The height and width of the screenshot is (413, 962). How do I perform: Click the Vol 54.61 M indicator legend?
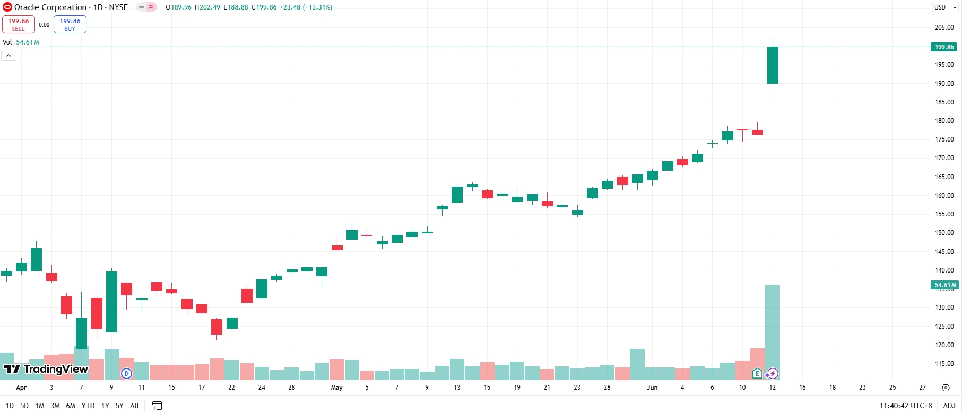click(x=21, y=42)
